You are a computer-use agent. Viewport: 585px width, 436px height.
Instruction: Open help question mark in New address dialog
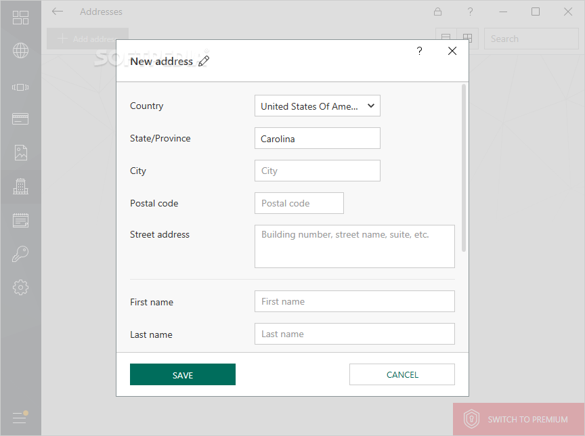(x=419, y=51)
